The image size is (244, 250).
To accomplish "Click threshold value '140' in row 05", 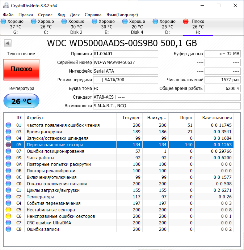I will click(x=189, y=145).
